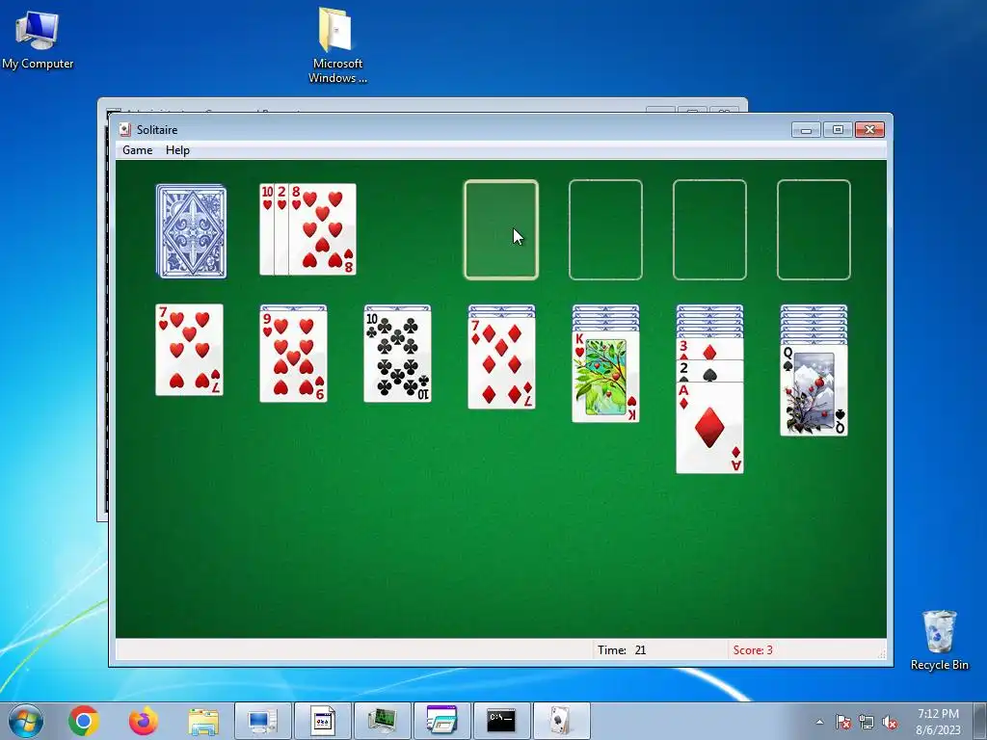Select the My Computer desktop icon

[x=38, y=39]
